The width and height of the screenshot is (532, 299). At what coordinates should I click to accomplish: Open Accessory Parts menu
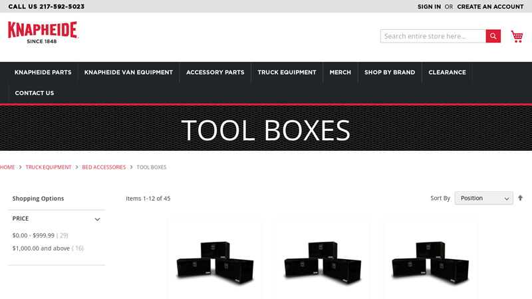pyautogui.click(x=215, y=72)
